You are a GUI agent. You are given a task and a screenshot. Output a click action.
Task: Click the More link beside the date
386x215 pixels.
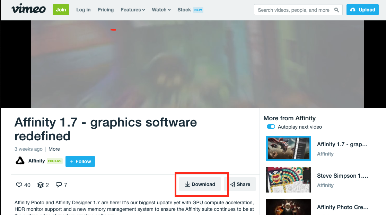[x=54, y=149]
